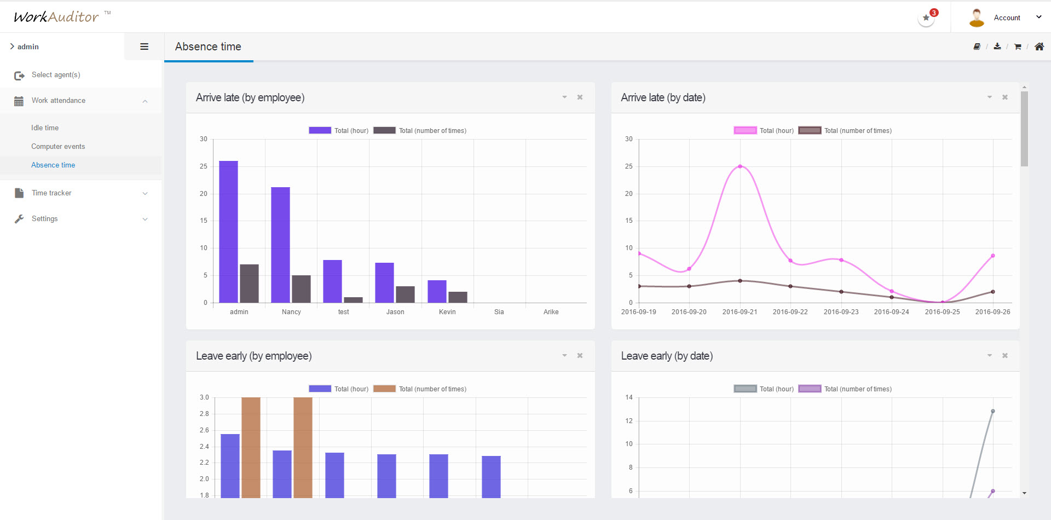Viewport: 1051px width, 520px height.
Task: Open the Account dropdown menu
Action: click(x=1006, y=18)
